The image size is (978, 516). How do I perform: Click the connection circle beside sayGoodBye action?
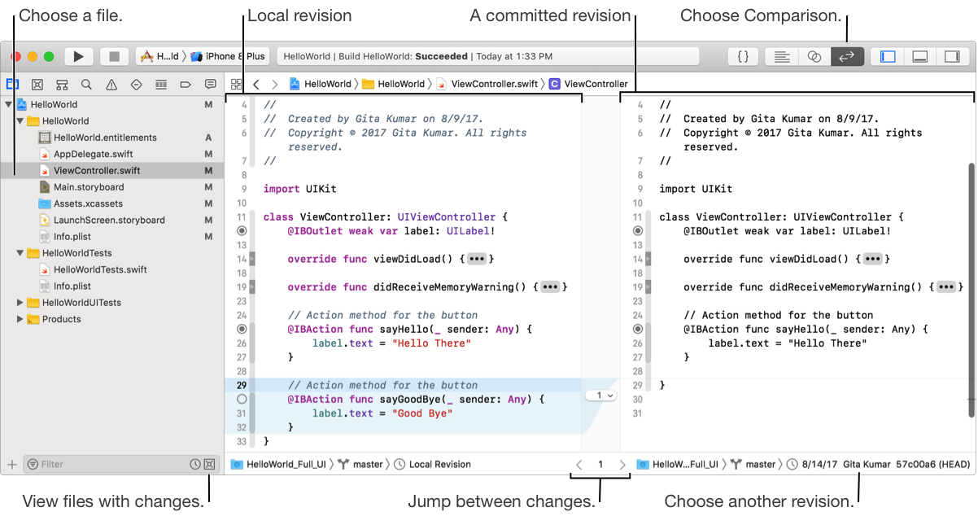(x=242, y=400)
